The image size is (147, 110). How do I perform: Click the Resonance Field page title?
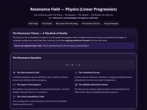click(x=73, y=9)
